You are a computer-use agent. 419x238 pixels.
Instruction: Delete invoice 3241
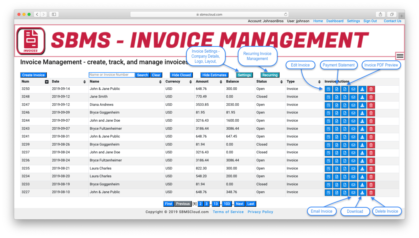pos(371,137)
